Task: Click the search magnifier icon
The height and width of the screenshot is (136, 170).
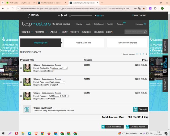Action: coord(145,32)
